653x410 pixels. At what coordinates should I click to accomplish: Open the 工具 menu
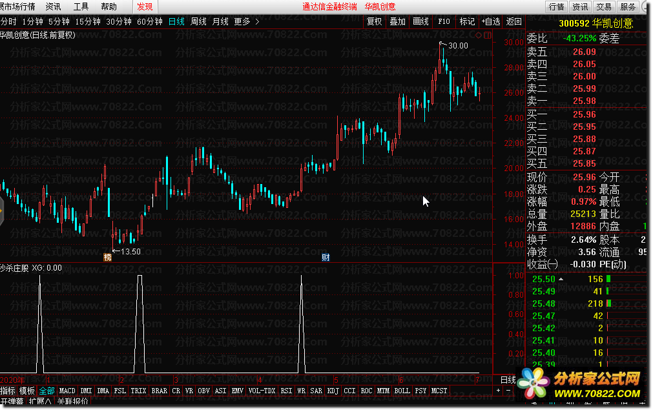81,6
